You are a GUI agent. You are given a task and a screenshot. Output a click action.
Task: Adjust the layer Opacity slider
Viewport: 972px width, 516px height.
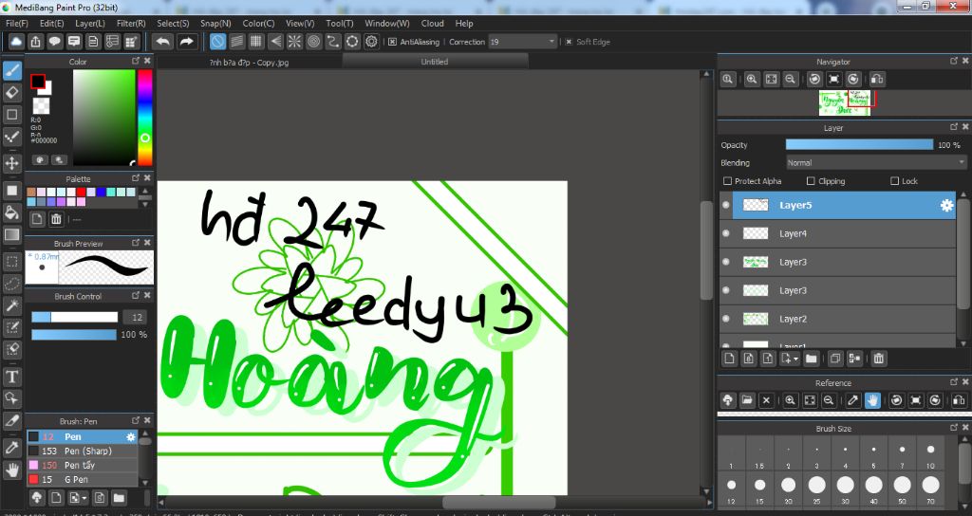tap(859, 145)
